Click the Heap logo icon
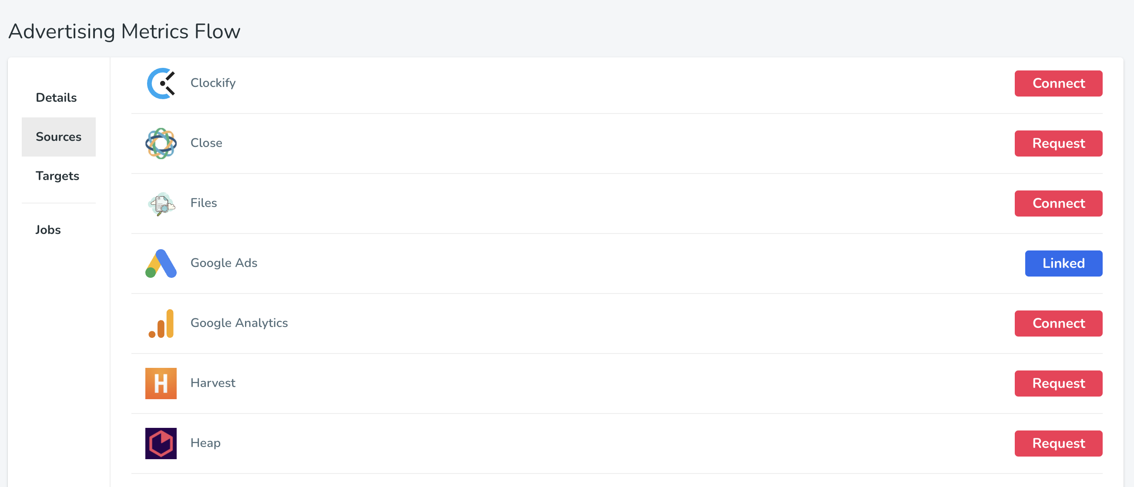 point(161,443)
